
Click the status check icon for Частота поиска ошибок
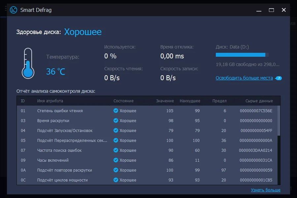point(116,150)
